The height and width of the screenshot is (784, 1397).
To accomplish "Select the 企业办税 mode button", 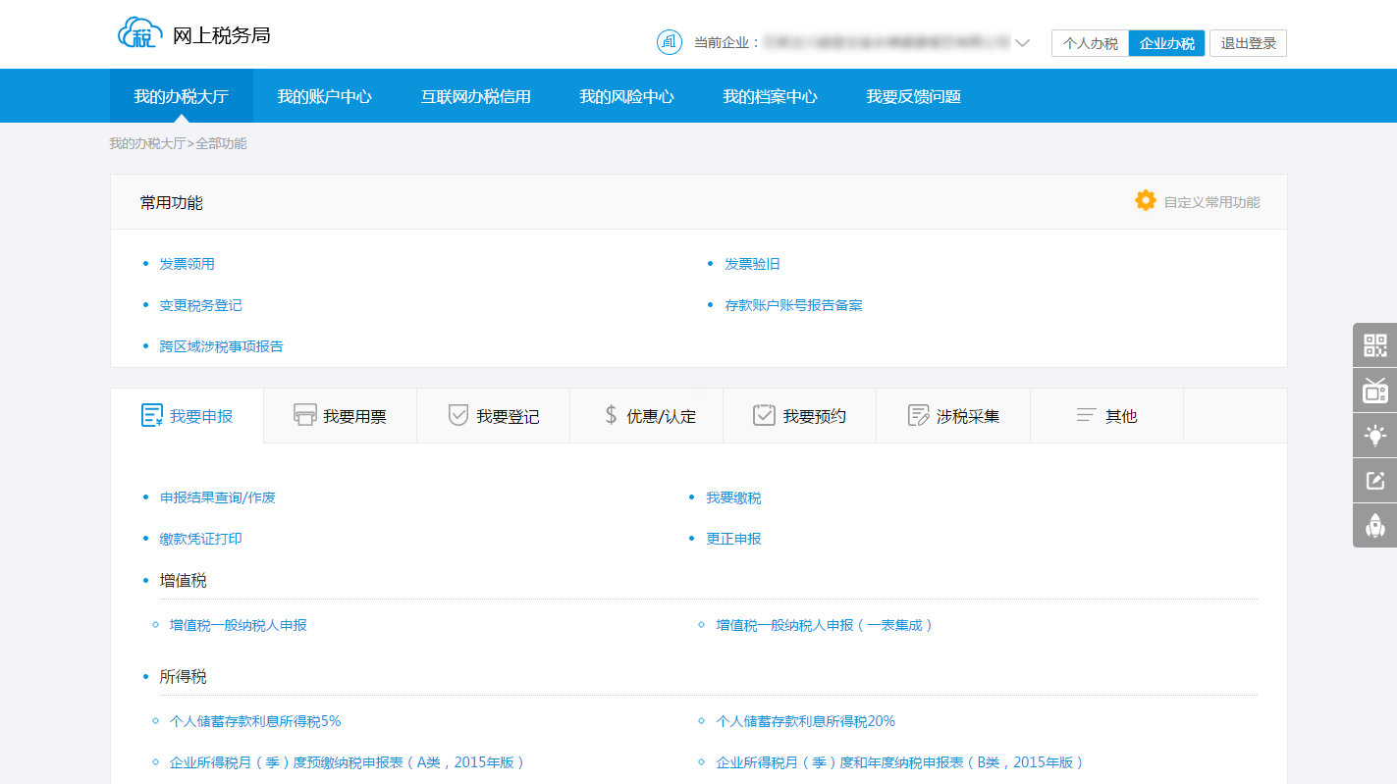I will point(1166,43).
